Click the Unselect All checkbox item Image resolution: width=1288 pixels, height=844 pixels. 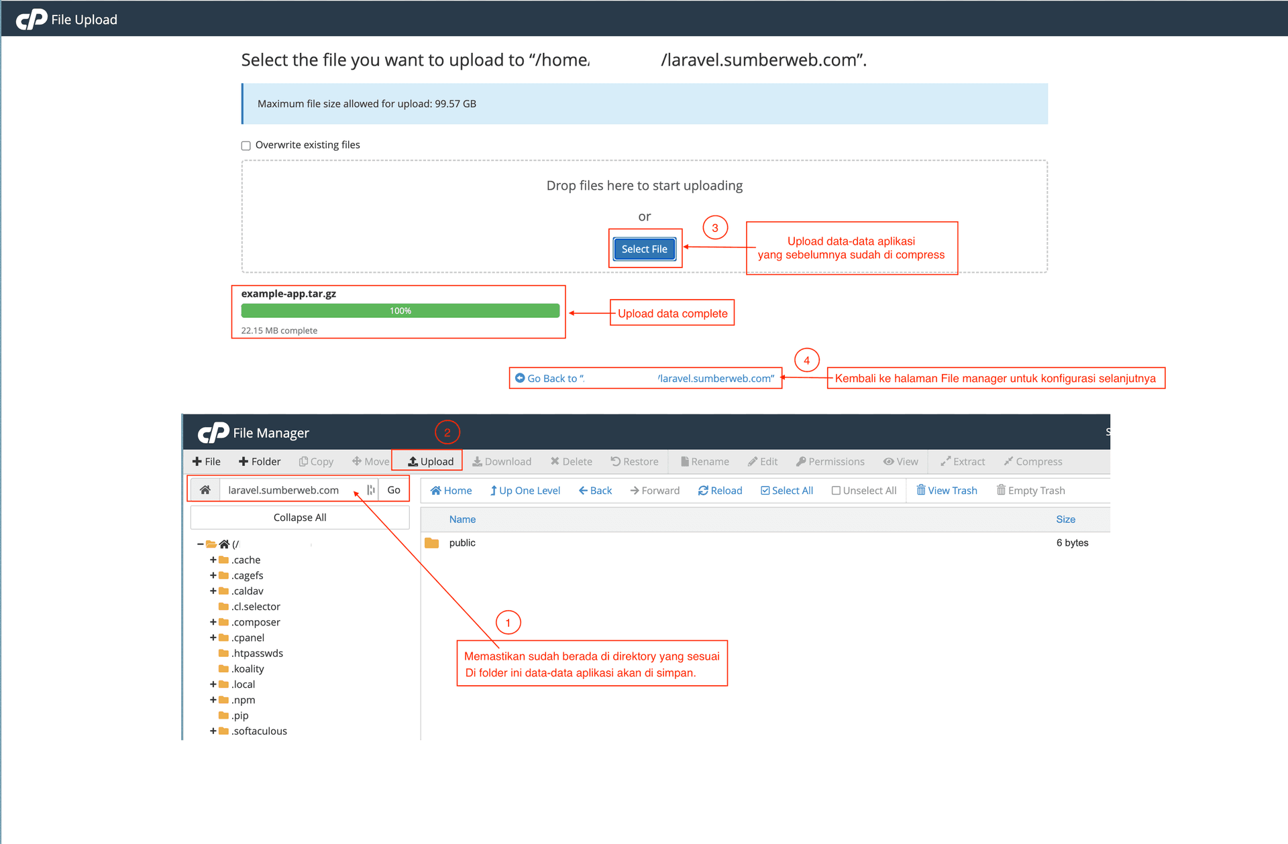point(836,491)
